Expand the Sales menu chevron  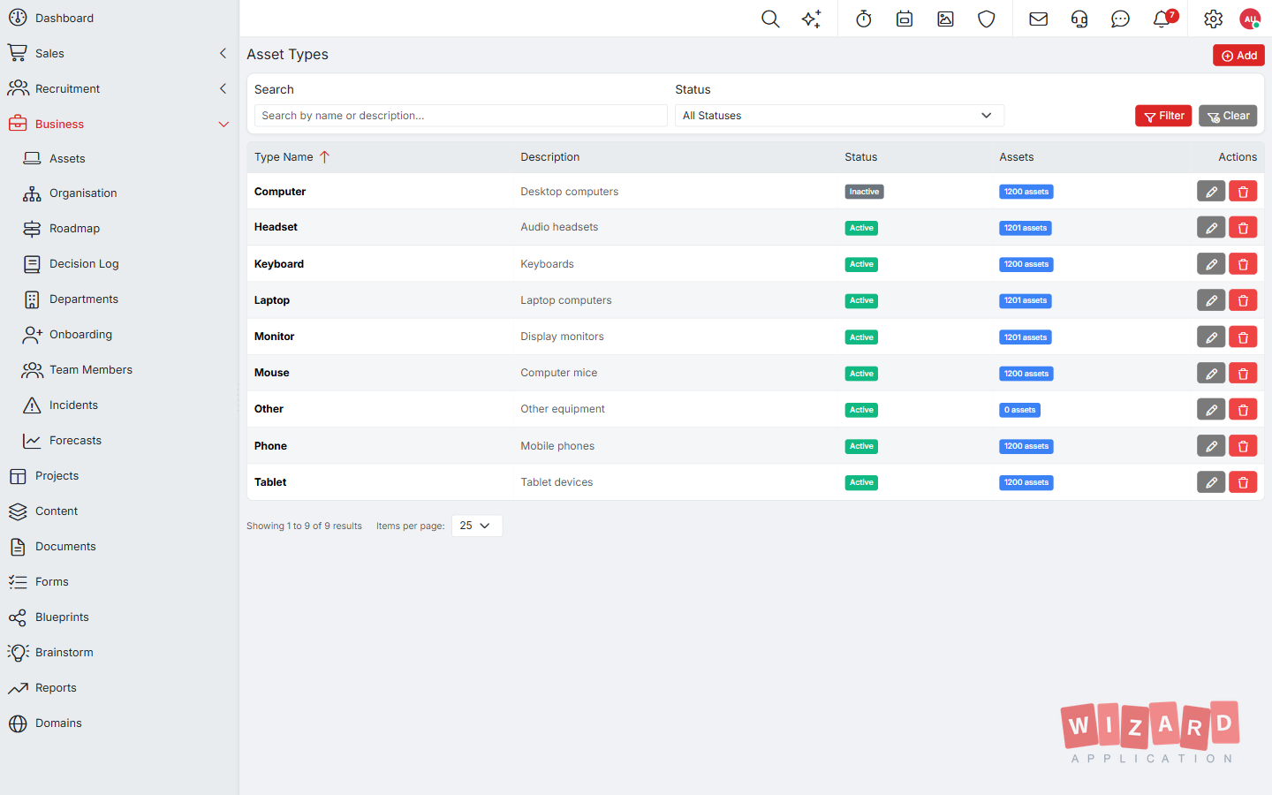(223, 53)
